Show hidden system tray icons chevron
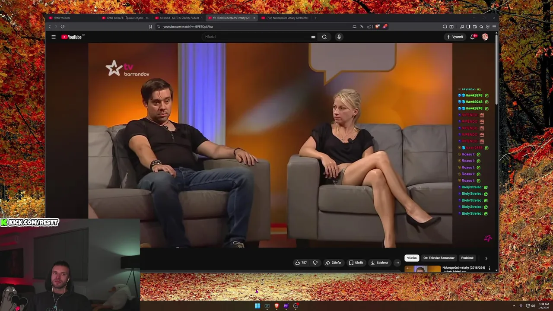553x311 pixels. 514,306
